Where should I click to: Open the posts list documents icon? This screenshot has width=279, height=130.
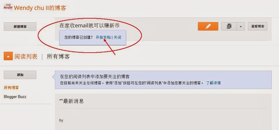[x=229, y=26]
